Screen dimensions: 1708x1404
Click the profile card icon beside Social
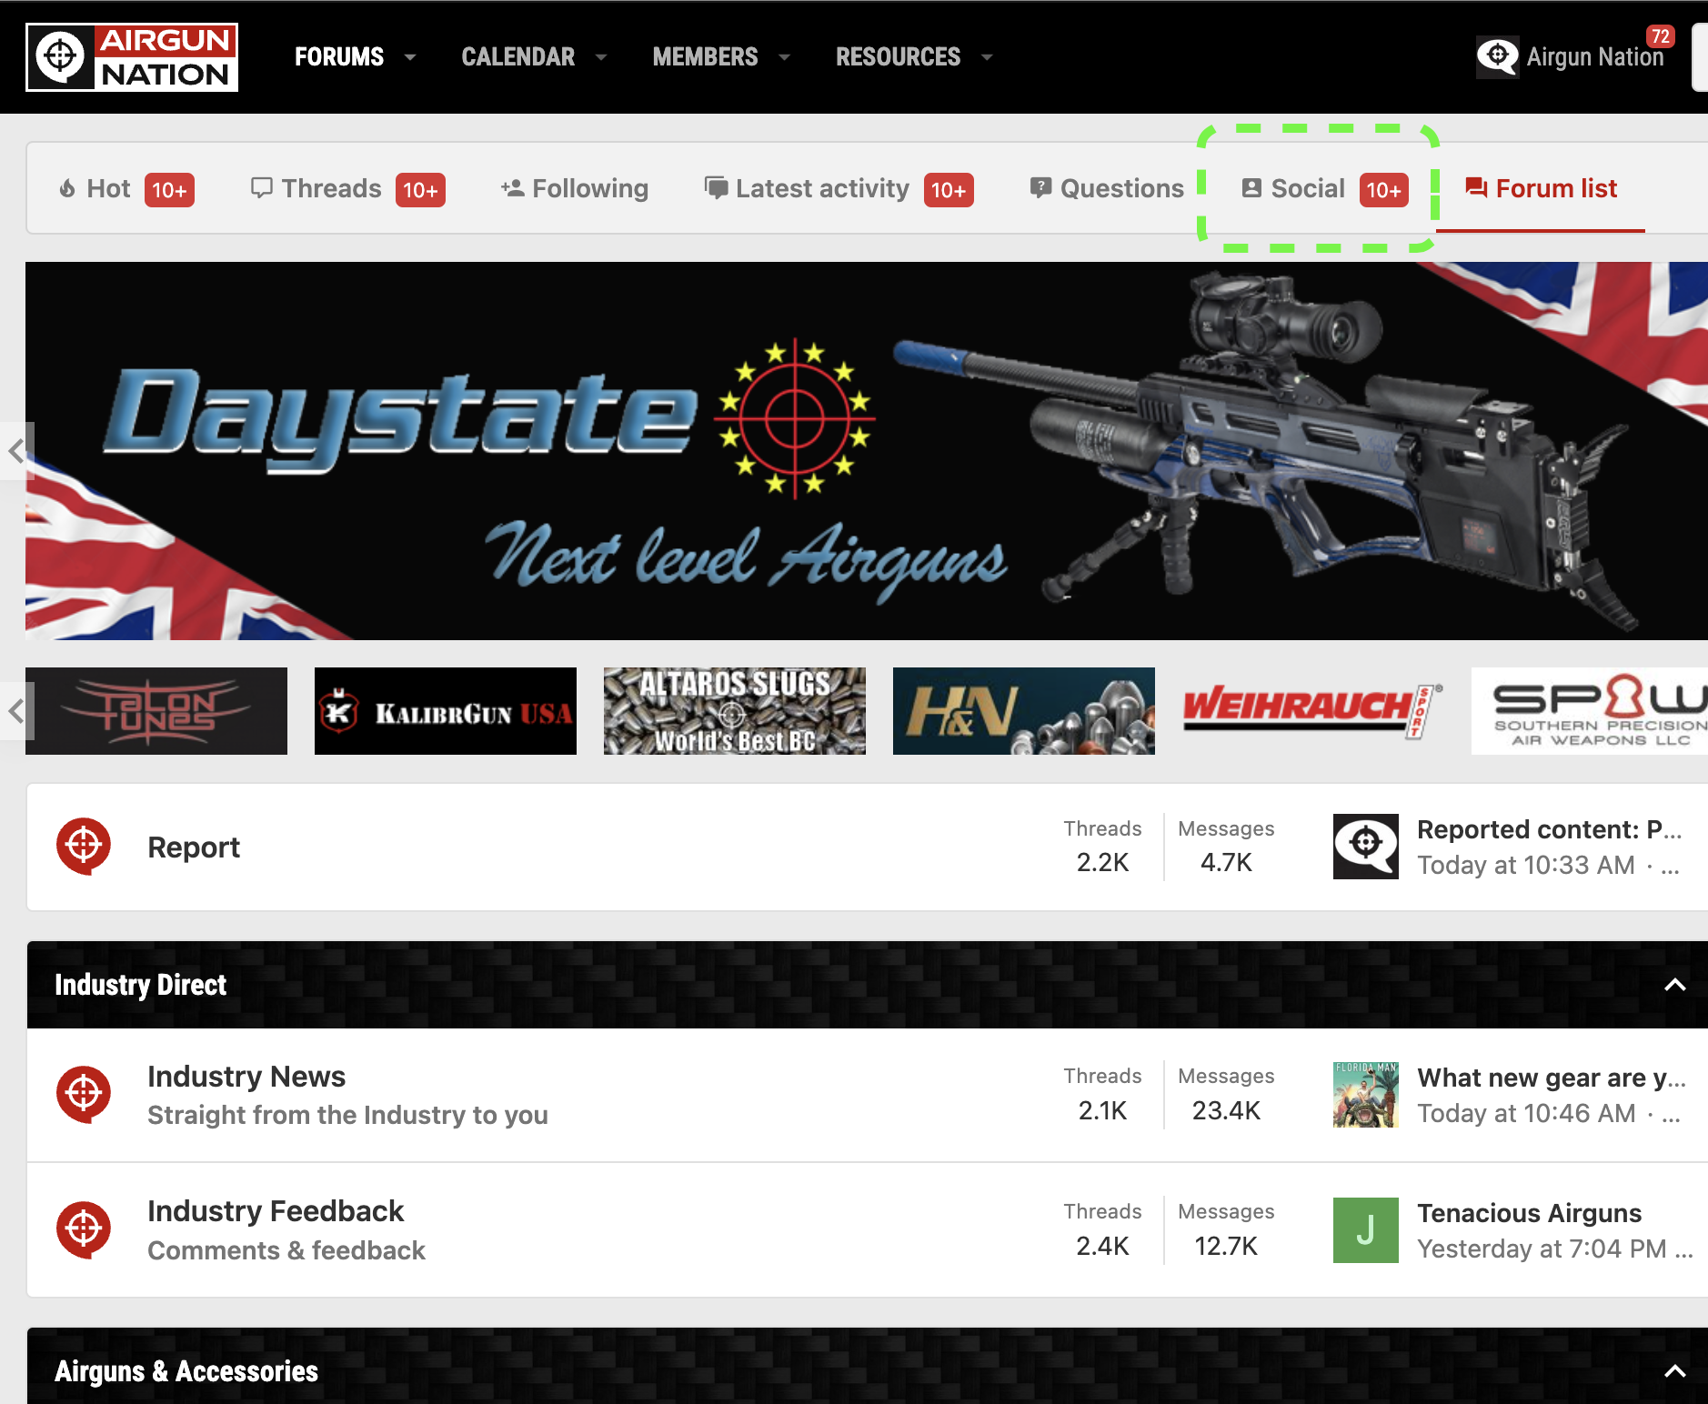(x=1251, y=188)
